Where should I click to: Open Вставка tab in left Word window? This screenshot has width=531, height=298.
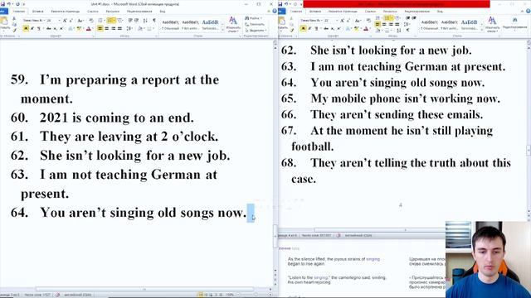coord(37,11)
